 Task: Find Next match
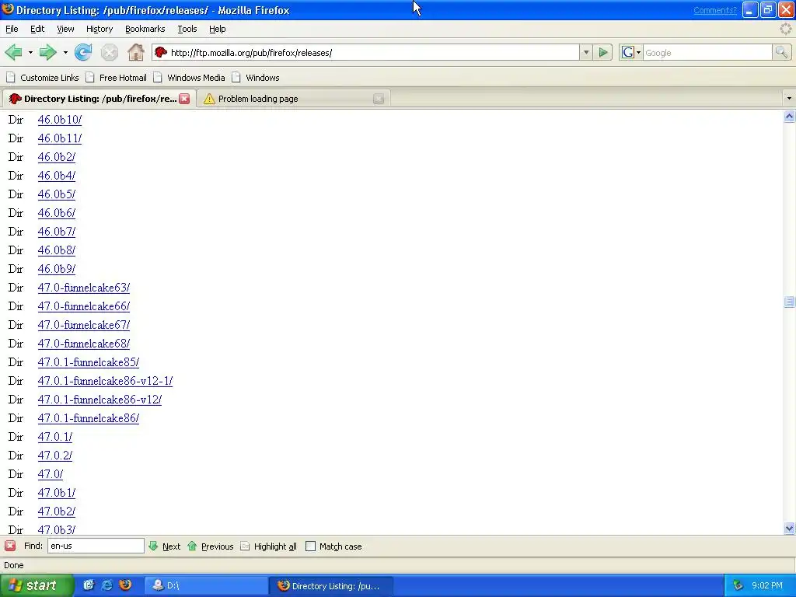click(x=165, y=546)
